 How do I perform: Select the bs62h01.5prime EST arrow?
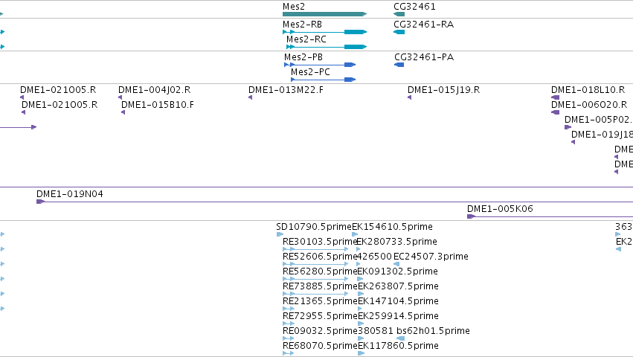tap(400, 338)
